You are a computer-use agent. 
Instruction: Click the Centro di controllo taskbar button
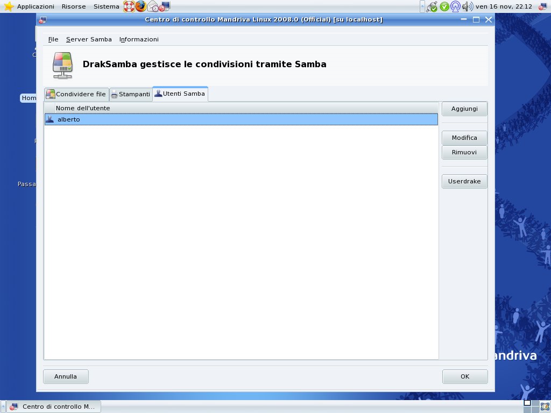54,407
